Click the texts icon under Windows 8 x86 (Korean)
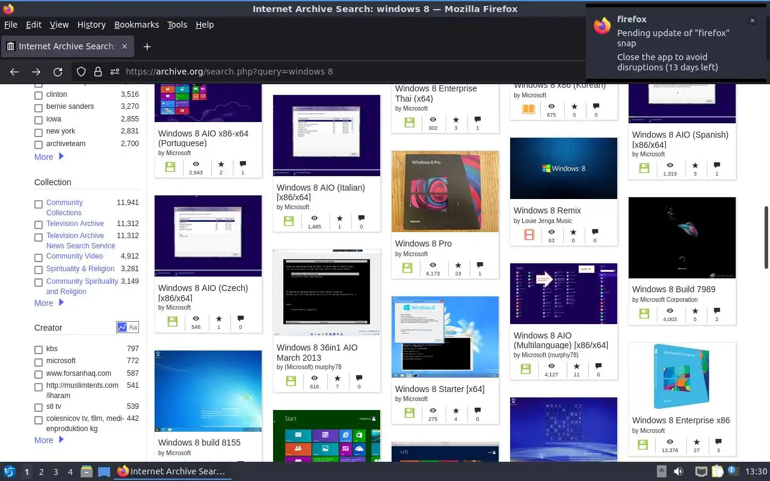Screen dimensions: 770x481 528,109
